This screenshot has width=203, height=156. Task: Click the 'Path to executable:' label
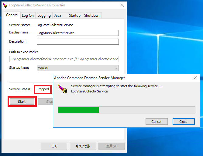click(24, 52)
